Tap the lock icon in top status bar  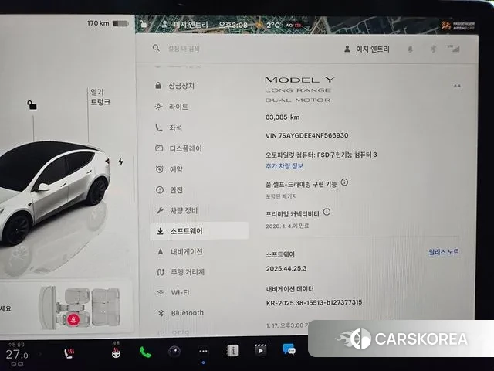pos(143,24)
